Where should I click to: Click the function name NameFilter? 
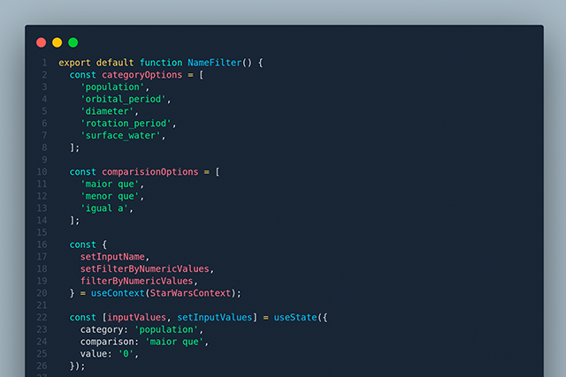[x=214, y=63]
